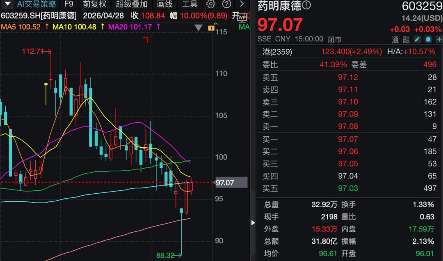The width and height of the screenshot is (443, 261).
Task: Click the 97.07 price tag on axis
Action: click(231, 183)
